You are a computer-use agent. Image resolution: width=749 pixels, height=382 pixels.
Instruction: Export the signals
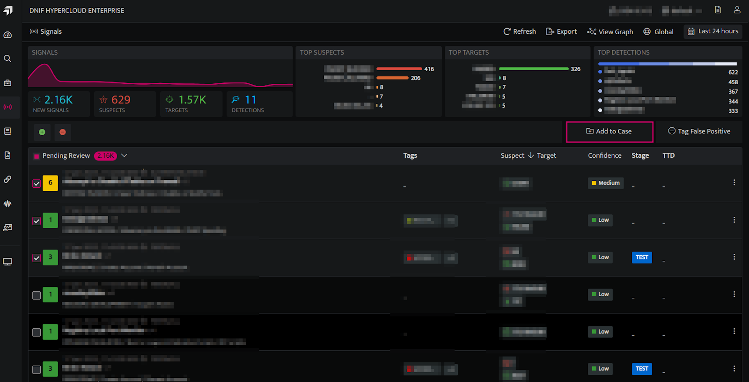pos(561,31)
